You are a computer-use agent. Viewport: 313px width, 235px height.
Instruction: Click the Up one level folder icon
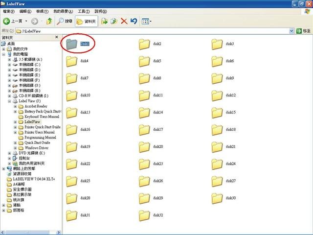(49, 21)
